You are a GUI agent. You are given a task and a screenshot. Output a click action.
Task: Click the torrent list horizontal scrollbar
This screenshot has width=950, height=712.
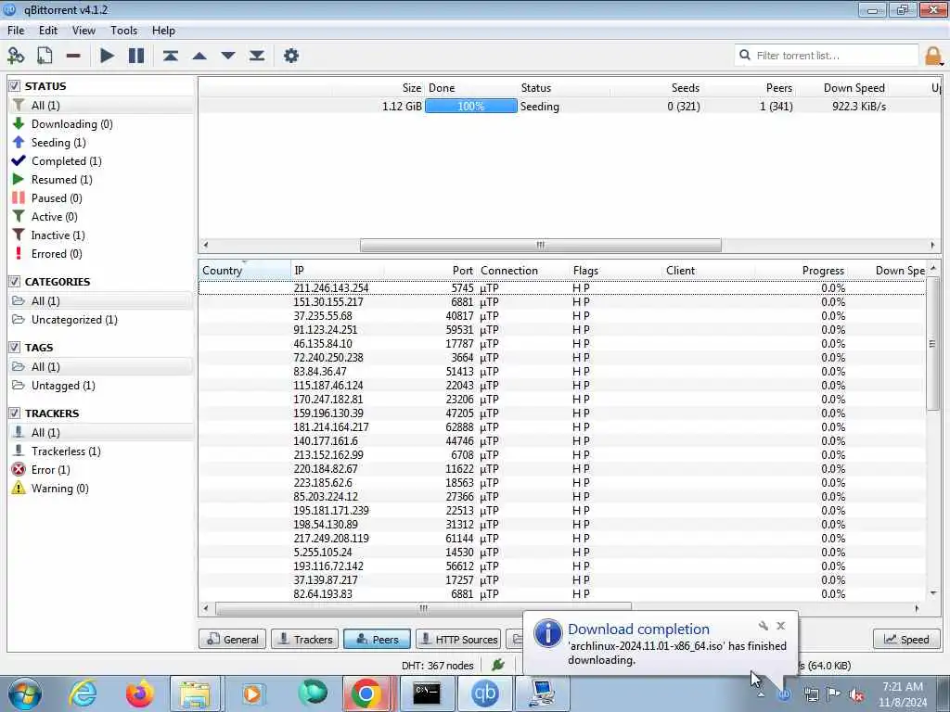click(x=541, y=245)
